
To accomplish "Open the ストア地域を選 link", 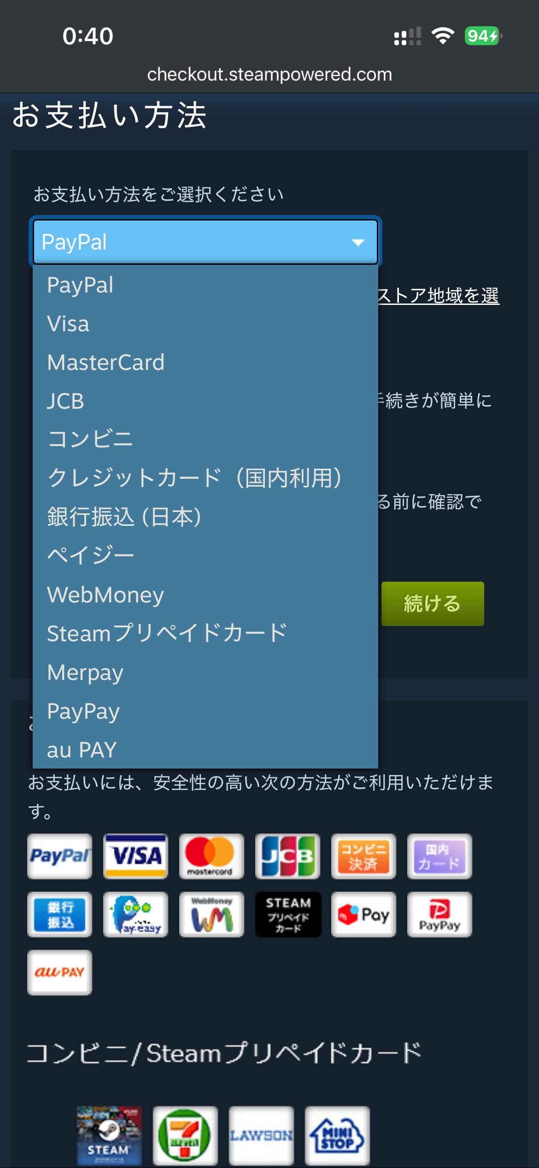I will 438,295.
